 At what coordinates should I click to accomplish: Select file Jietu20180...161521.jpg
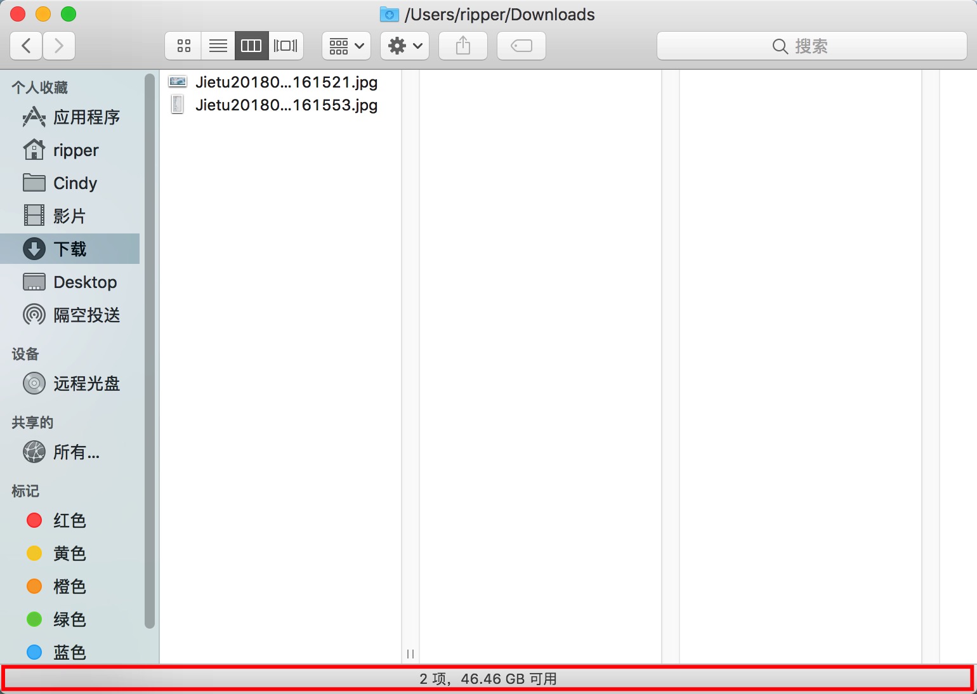tap(285, 82)
